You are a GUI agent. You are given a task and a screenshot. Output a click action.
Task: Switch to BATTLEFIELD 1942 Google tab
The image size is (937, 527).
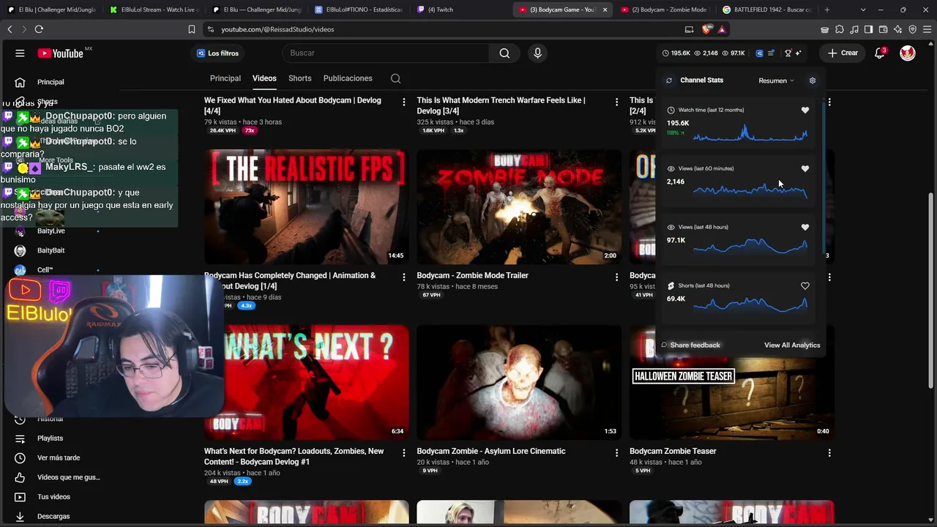pyautogui.click(x=767, y=10)
